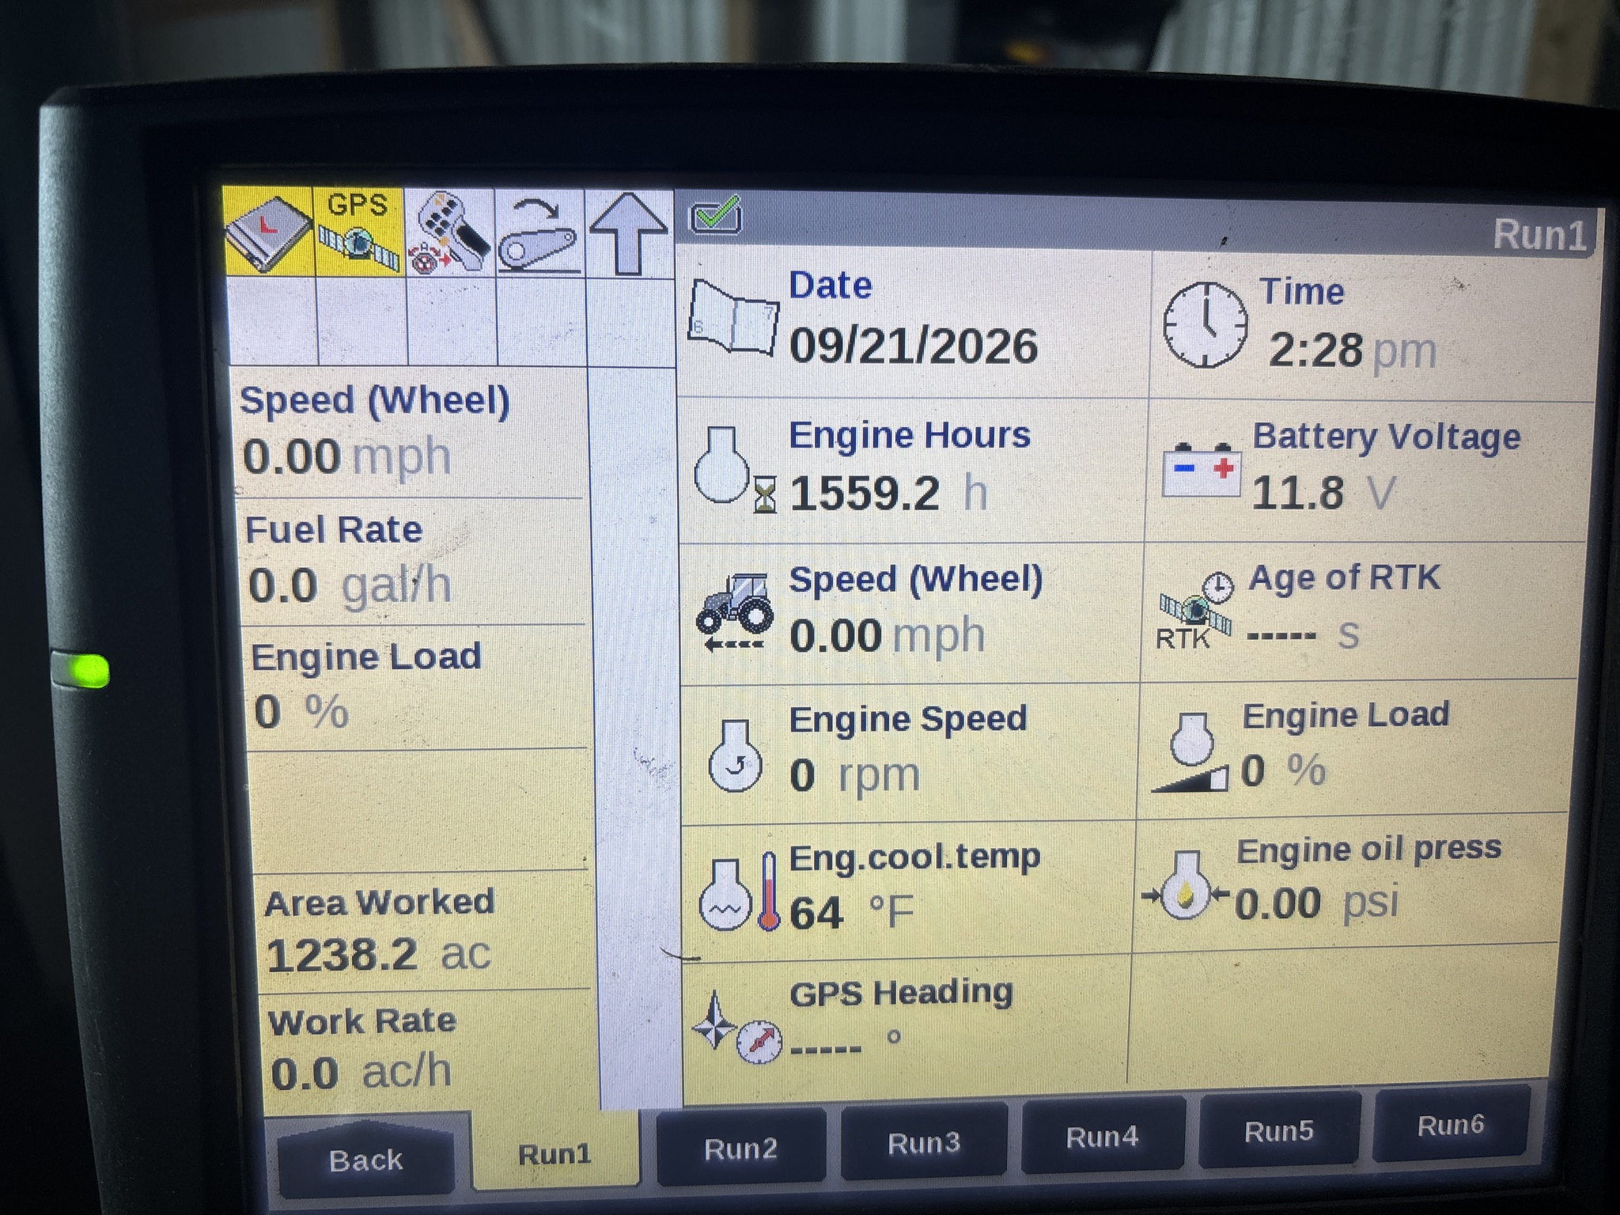Select the Engine Speed 0 rpm reading
The height and width of the screenshot is (1215, 1620).
[855, 774]
